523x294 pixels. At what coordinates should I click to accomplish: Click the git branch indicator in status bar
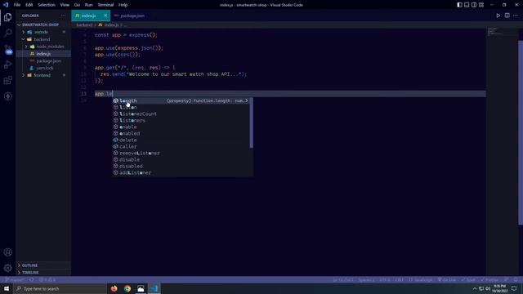click(x=15, y=279)
